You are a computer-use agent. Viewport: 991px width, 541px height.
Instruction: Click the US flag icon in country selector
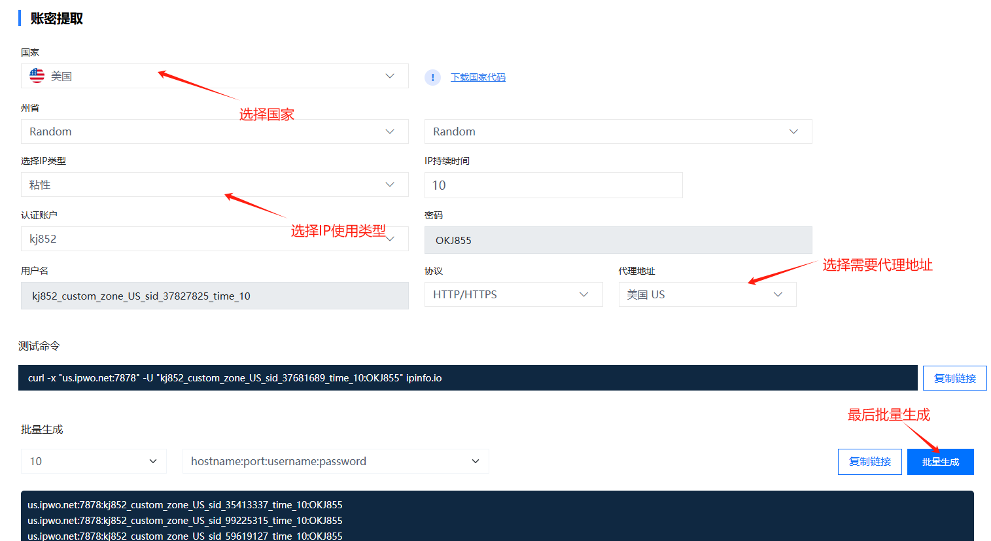point(36,75)
